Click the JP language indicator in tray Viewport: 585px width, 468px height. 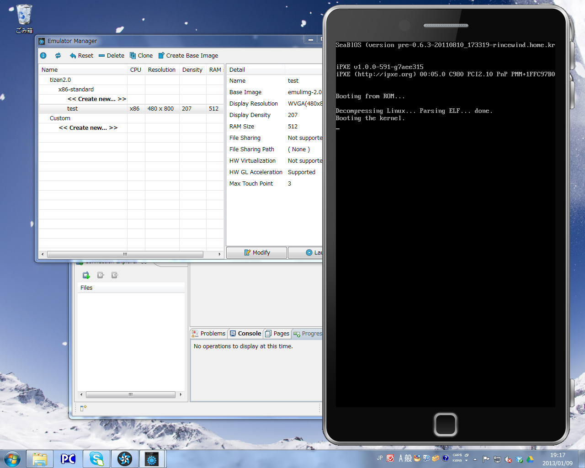point(380,458)
